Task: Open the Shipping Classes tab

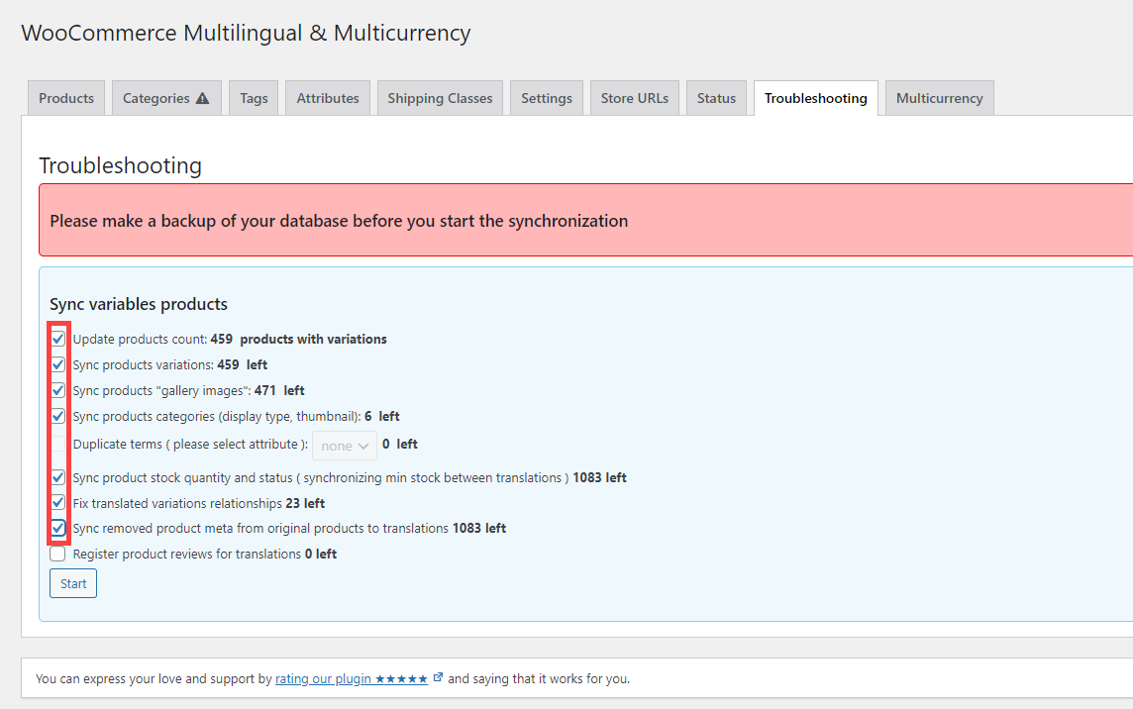Action: tap(440, 98)
